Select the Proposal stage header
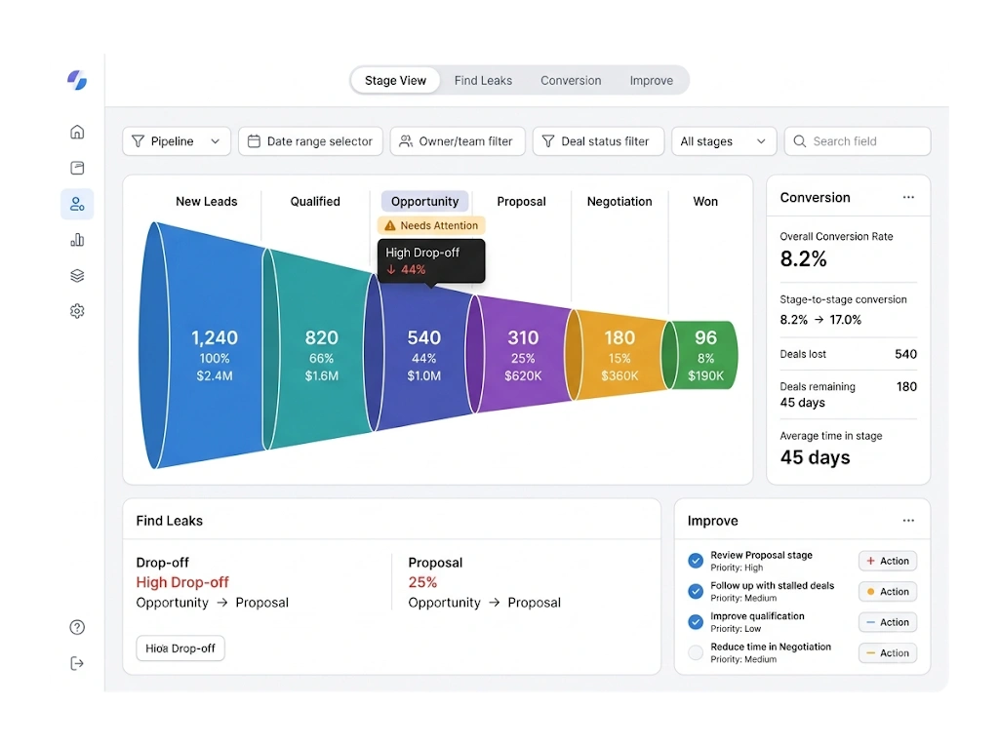This screenshot has width=999, height=746. pos(521,201)
